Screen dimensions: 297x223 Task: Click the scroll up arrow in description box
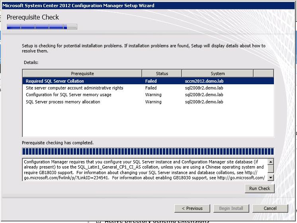(271, 162)
